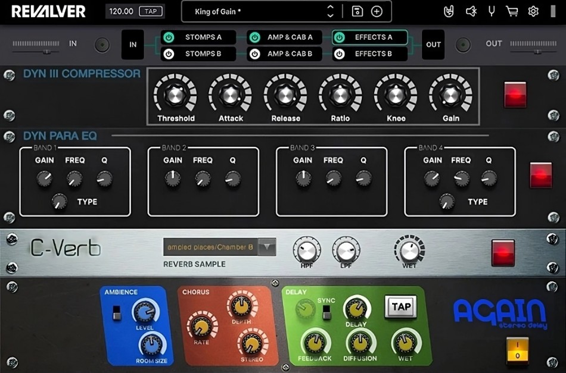Click the Band 1 TYPE knob
Viewport: 566px width, 373px height.
[59, 201]
